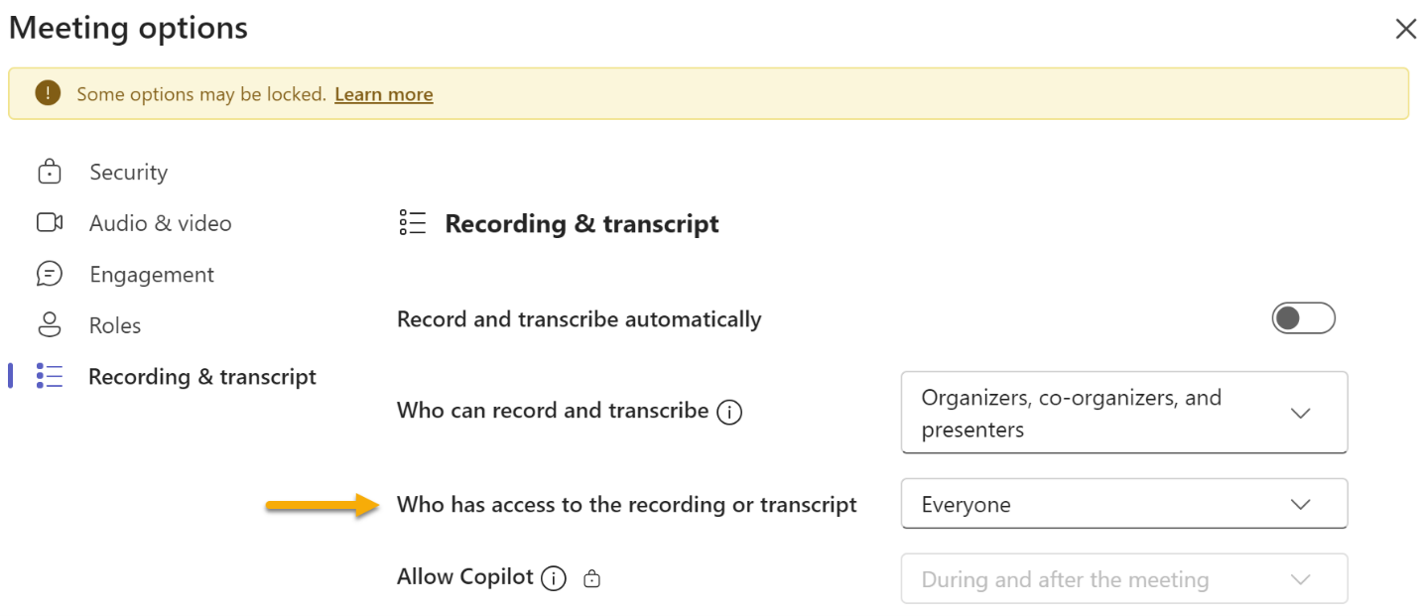Toggle Record and transcribe automatically switch

[x=1303, y=318]
